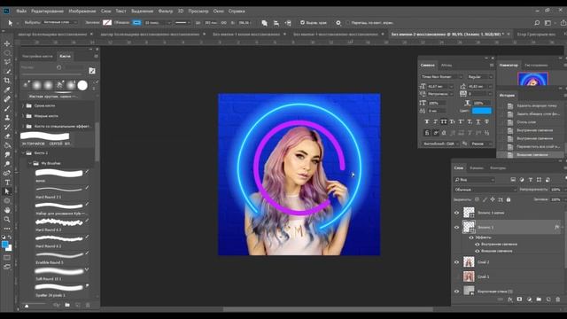Open the Окно menu
The height and width of the screenshot is (319, 567).
(219, 12)
